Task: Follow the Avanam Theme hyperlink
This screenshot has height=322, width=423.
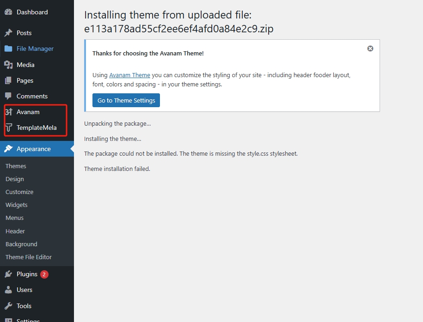Action: 129,75
